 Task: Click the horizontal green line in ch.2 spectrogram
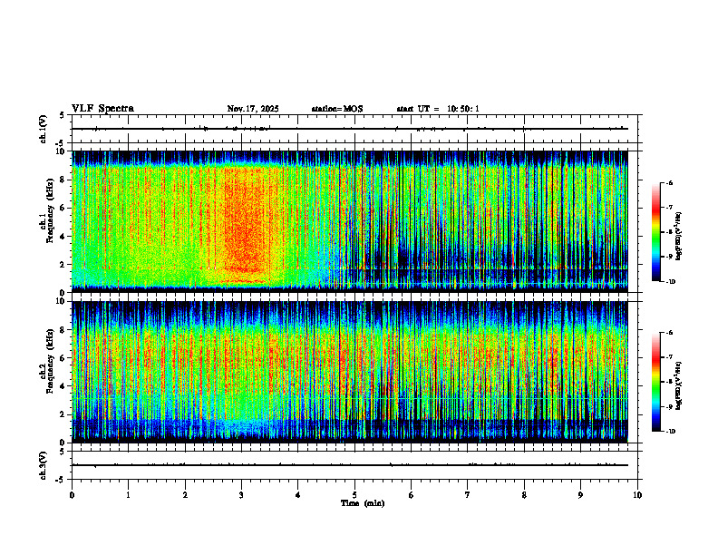pos(350,399)
